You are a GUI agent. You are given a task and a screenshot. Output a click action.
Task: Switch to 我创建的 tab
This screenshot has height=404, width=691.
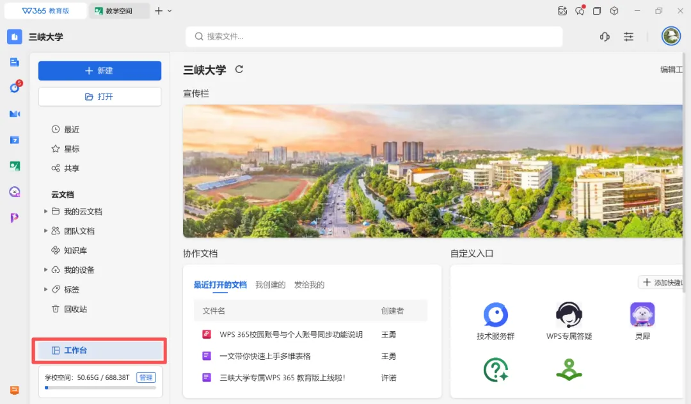tap(270, 285)
